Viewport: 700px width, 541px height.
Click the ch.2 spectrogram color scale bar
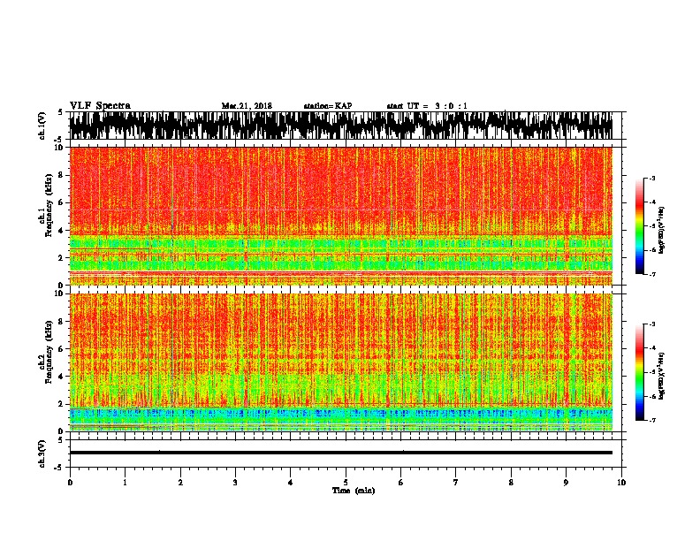pyautogui.click(x=640, y=372)
